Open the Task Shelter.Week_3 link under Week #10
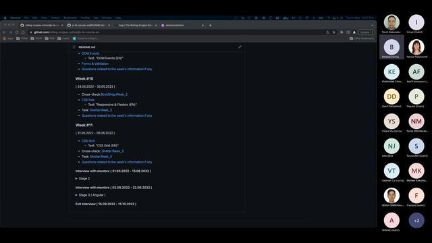Viewport: 432px width, 243px height. (101, 110)
